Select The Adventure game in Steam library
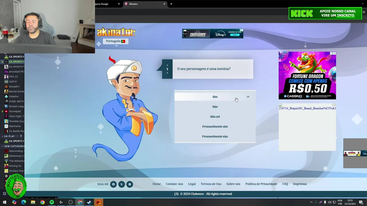The image size is (367, 206). 14,161
